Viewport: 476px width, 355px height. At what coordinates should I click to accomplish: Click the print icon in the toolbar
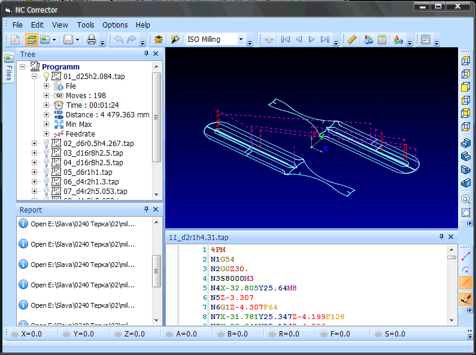coord(92,40)
